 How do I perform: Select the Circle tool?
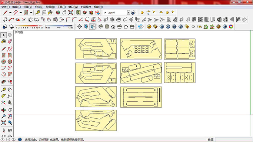[4, 62]
